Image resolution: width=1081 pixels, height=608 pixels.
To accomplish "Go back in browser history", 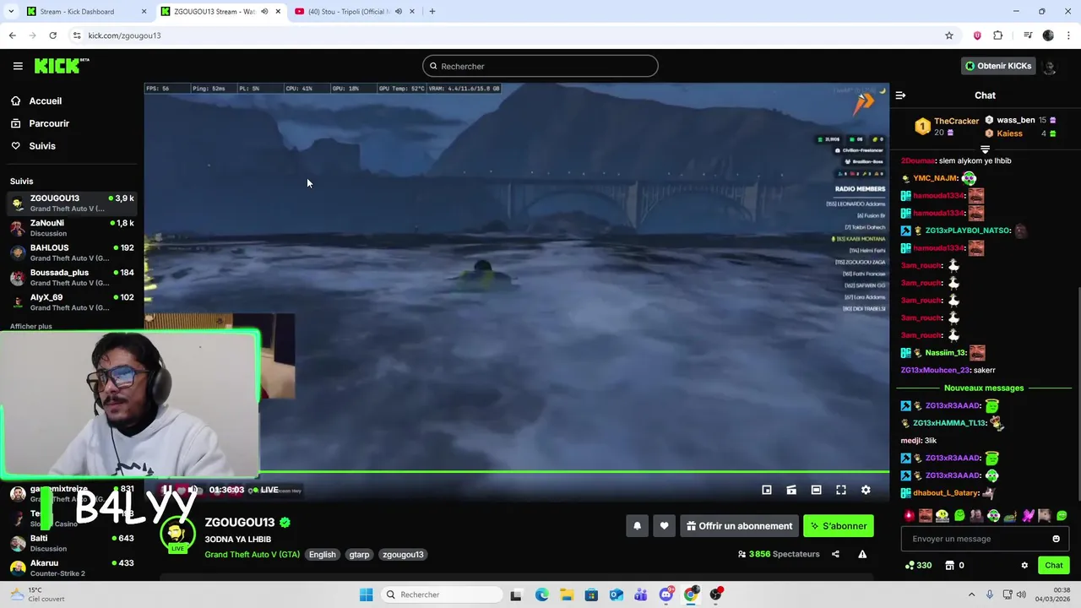I will (x=12, y=35).
